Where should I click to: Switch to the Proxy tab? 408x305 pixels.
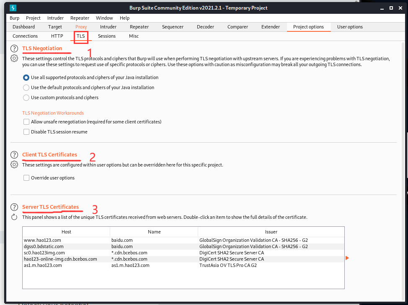click(81, 27)
